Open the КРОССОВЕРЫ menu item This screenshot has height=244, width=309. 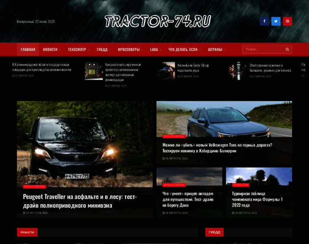point(129,50)
